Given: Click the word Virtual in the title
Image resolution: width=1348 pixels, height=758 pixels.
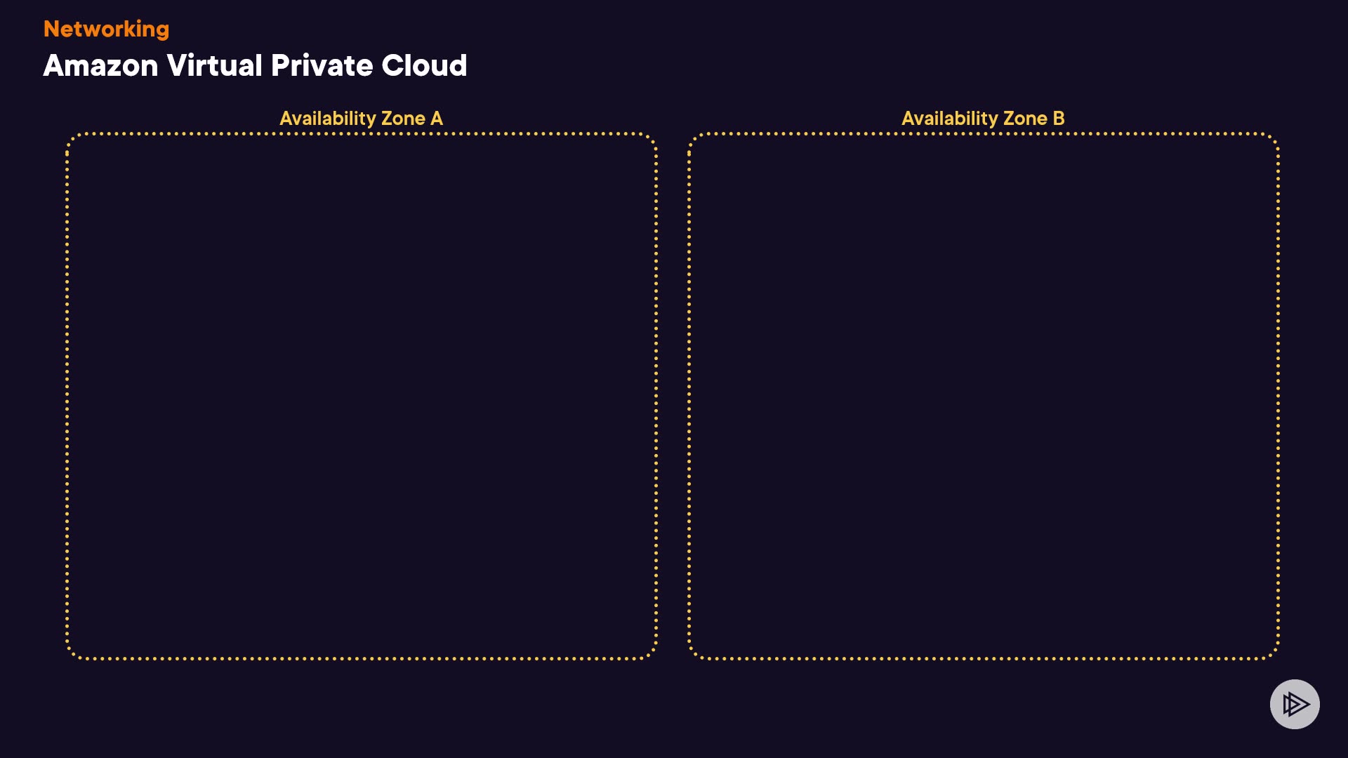Looking at the screenshot, I should tap(214, 65).
